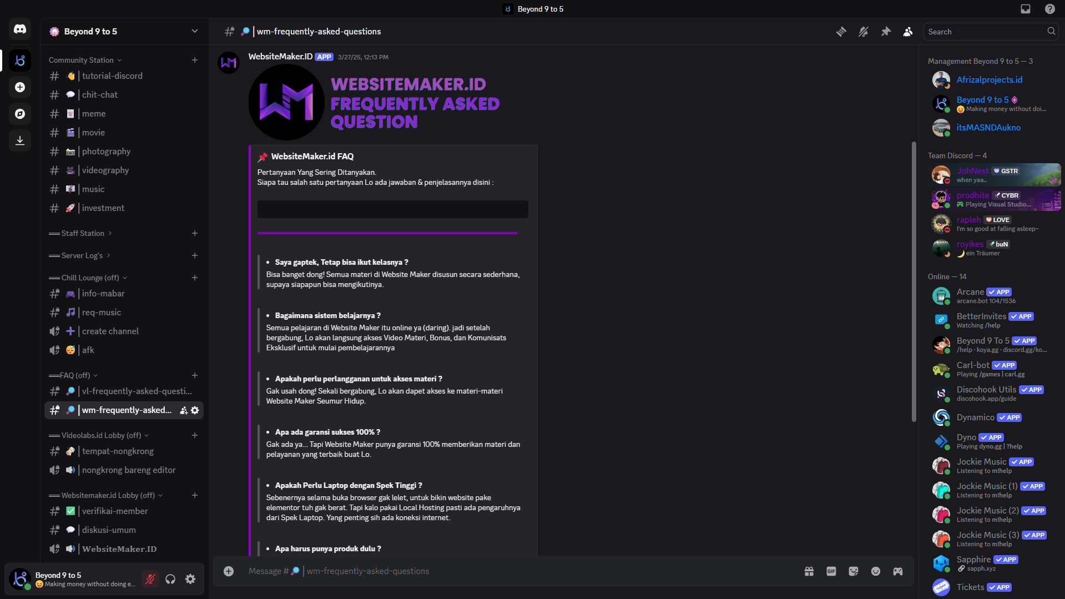This screenshot has height=599, width=1065.
Task: Collapse the Community Station category
Action: coord(85,60)
